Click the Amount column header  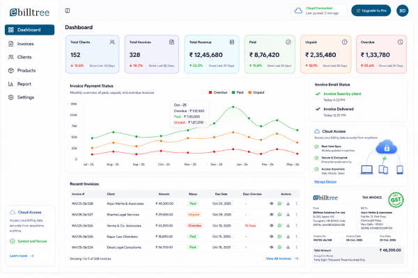(x=164, y=194)
